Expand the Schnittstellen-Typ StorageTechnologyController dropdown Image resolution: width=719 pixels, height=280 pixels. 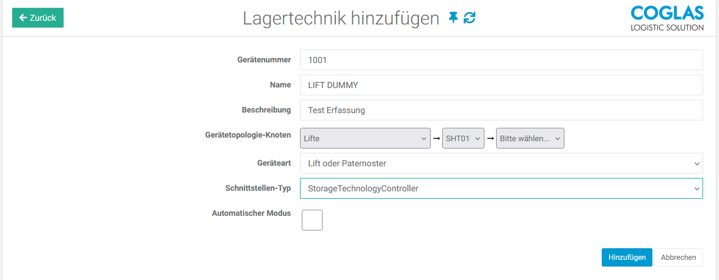coord(501,188)
